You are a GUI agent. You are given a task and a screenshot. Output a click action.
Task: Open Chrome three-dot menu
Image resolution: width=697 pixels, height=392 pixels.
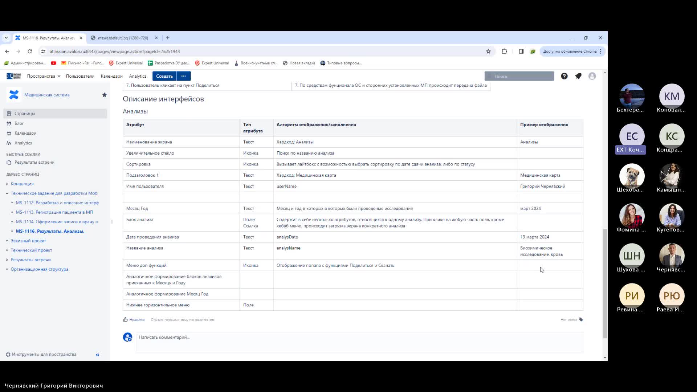point(601,51)
